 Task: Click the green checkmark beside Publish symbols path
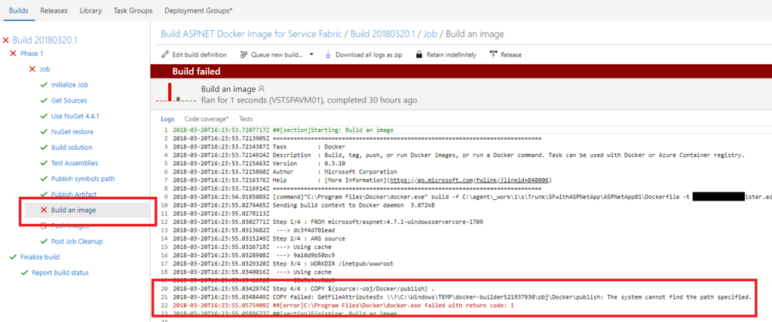tap(44, 179)
